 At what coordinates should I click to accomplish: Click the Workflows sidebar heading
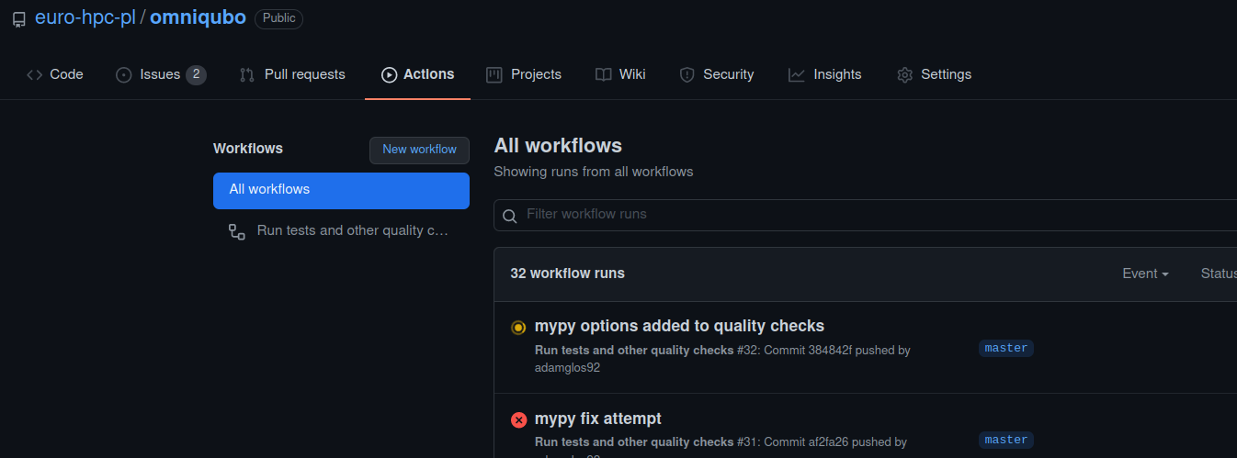(x=248, y=149)
